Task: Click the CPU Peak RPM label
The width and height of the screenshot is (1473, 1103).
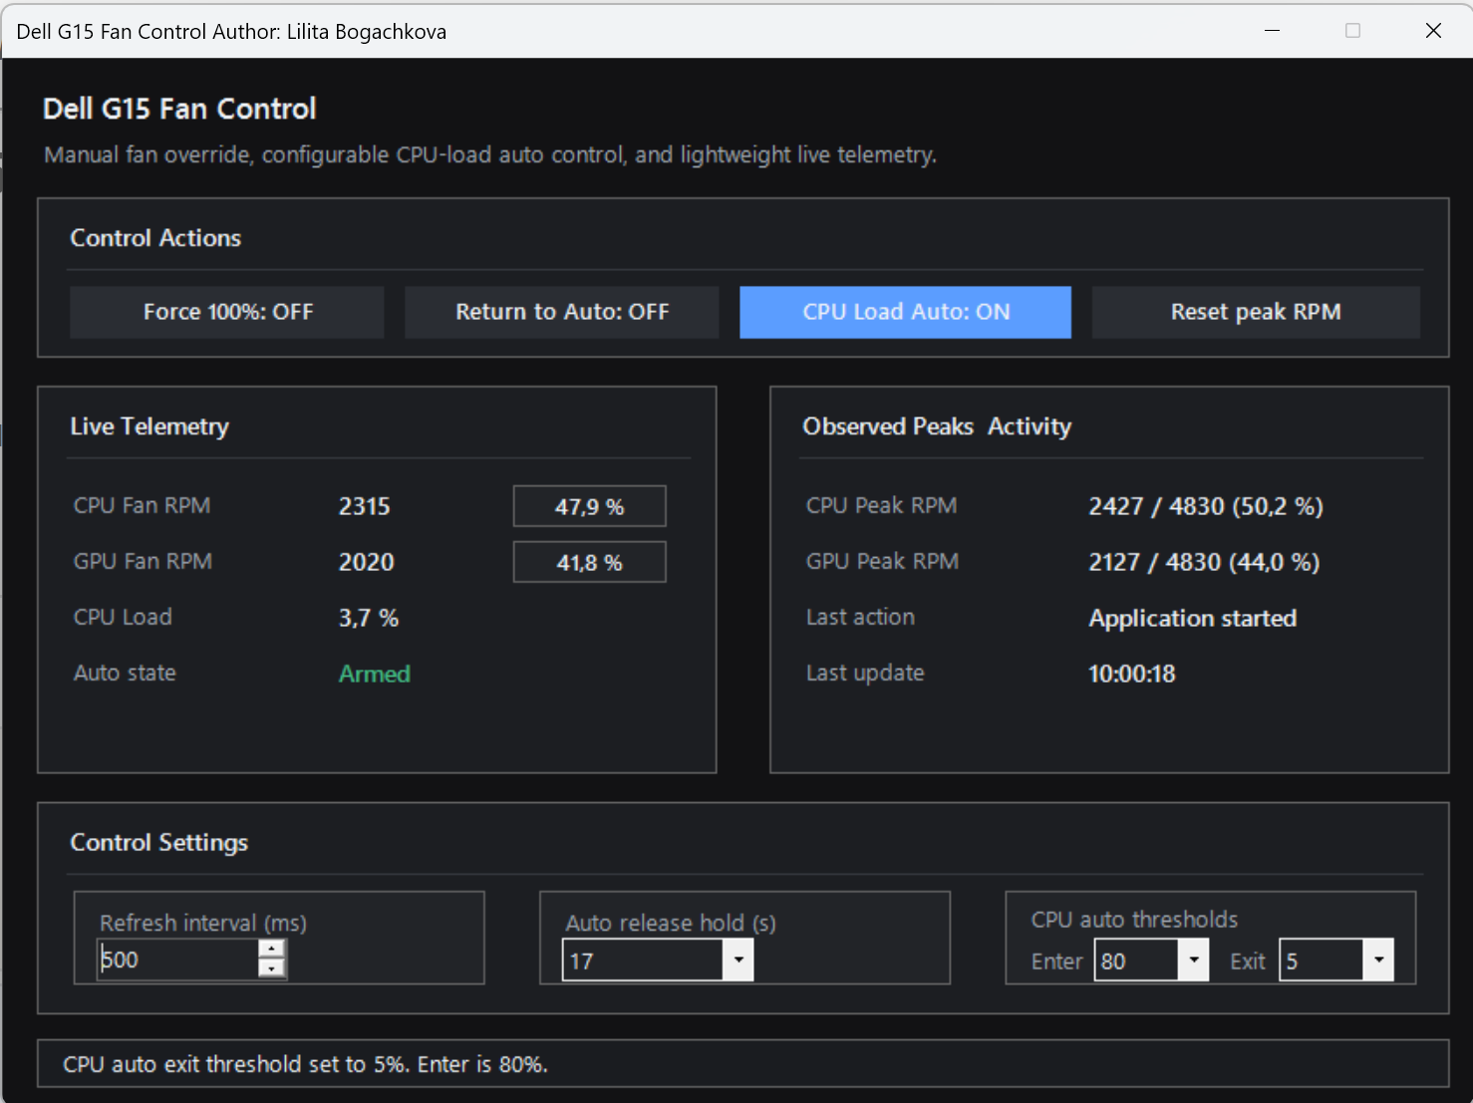Action: pos(881,505)
